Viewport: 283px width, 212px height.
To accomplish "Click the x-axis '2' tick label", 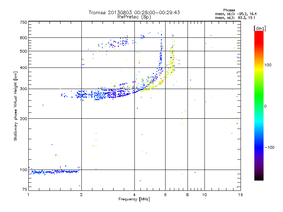I will 81,195.
